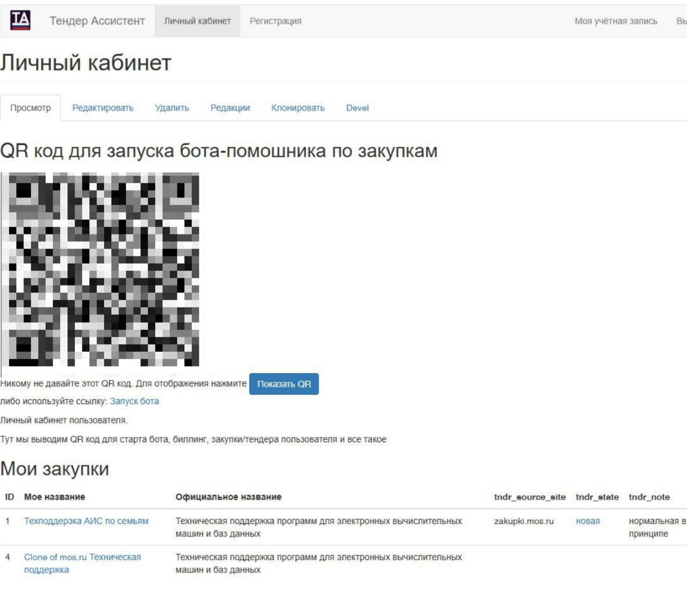Click the blurred QR code image
687x607 pixels.
click(100, 269)
